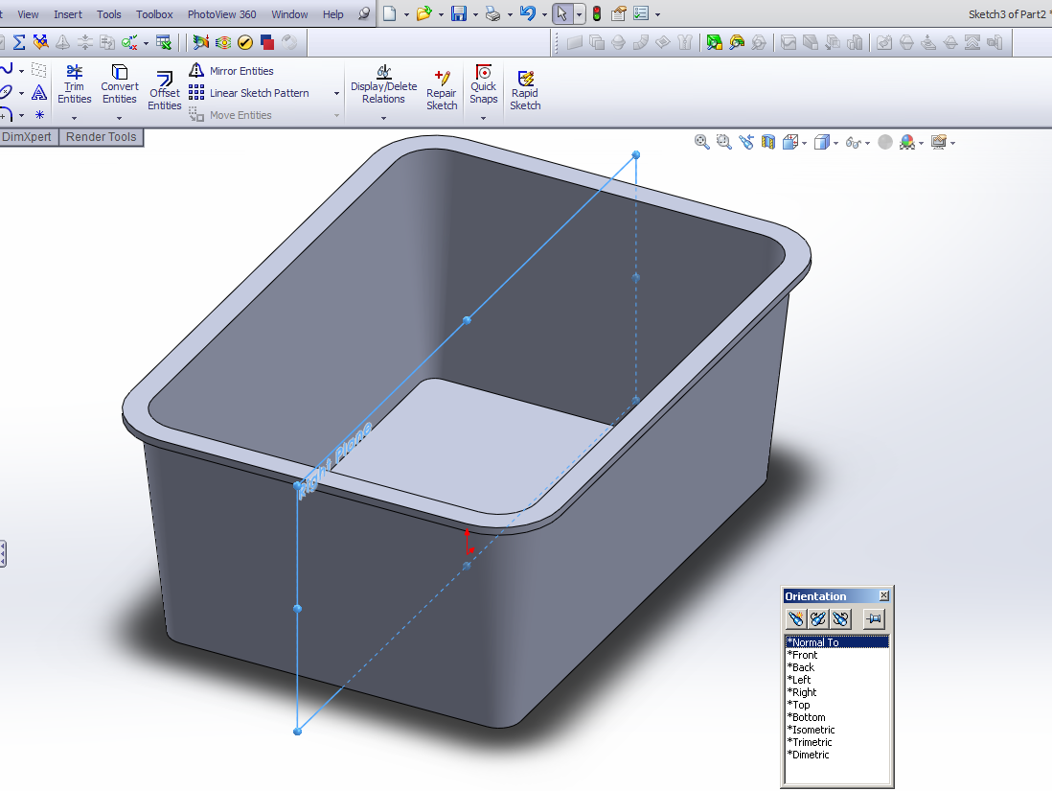Toggle pin on the Orientation dialog
Image resolution: width=1052 pixels, height=791 pixels.
pyautogui.click(x=874, y=618)
